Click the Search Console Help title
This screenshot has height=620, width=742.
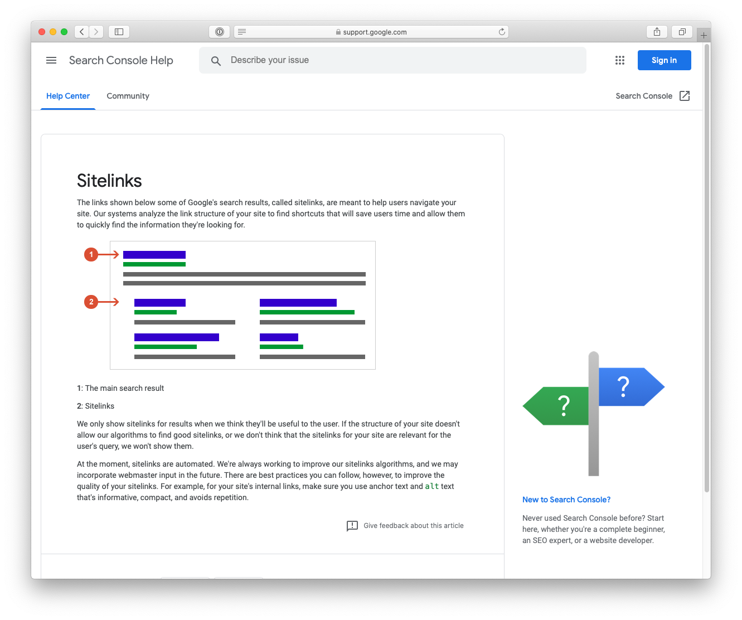[121, 60]
